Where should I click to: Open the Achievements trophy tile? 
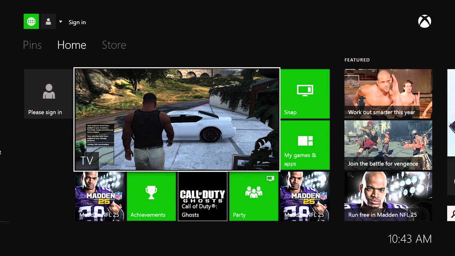(x=151, y=196)
